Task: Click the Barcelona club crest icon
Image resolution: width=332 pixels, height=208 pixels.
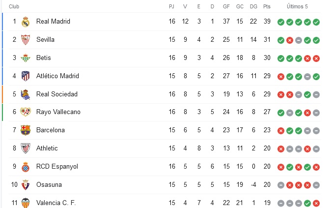Action: coord(26,130)
